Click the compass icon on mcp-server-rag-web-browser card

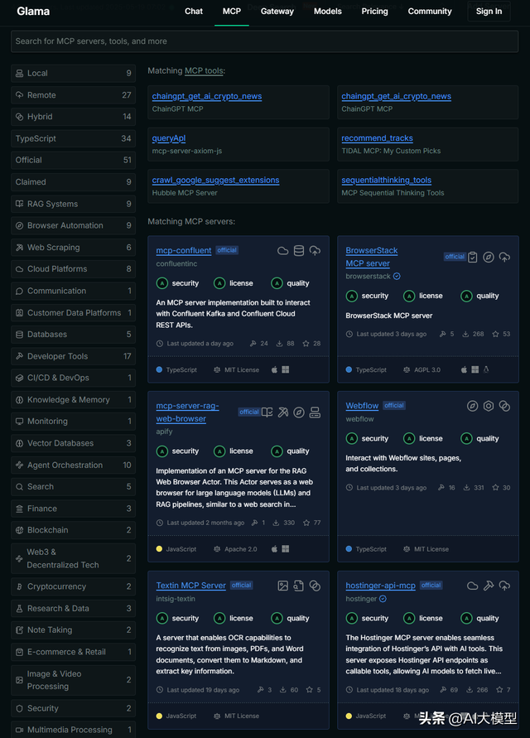[299, 412]
